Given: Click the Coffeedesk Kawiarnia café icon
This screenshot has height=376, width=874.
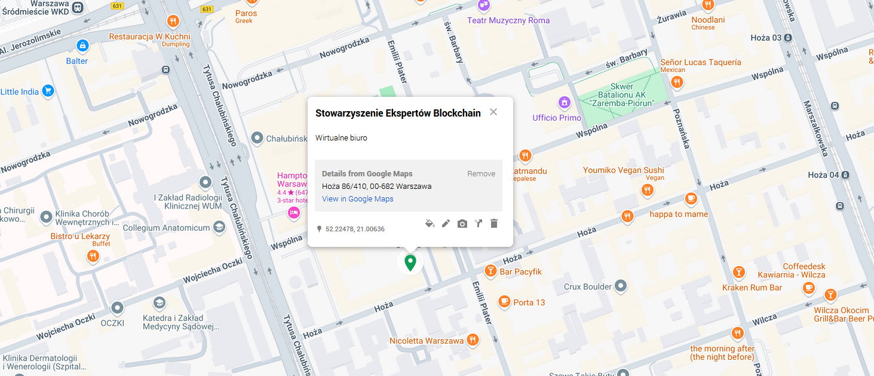Looking at the screenshot, I should 809,288.
